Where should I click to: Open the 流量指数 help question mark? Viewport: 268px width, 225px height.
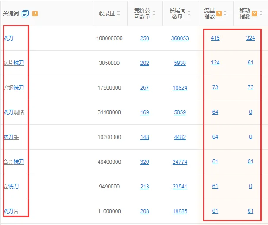[219, 13]
